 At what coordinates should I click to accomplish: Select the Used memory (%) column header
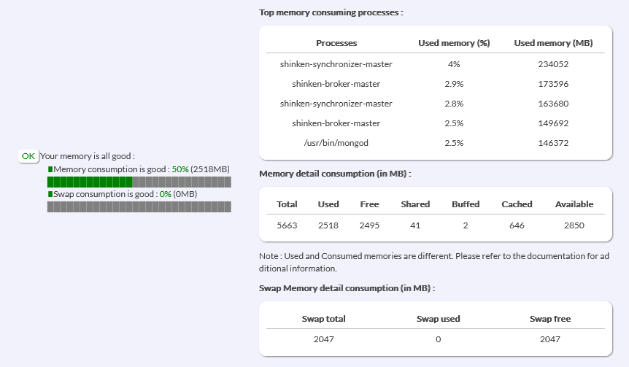pos(453,44)
